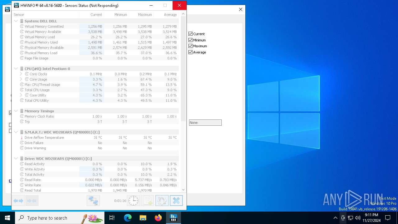Select the Drive Warning row

point(96,148)
